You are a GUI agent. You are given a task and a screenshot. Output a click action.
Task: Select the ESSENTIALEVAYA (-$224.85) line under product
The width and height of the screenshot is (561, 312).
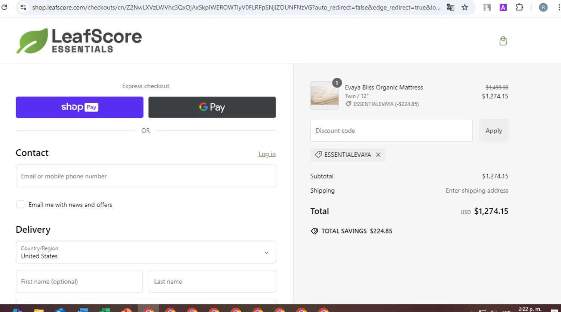click(382, 104)
